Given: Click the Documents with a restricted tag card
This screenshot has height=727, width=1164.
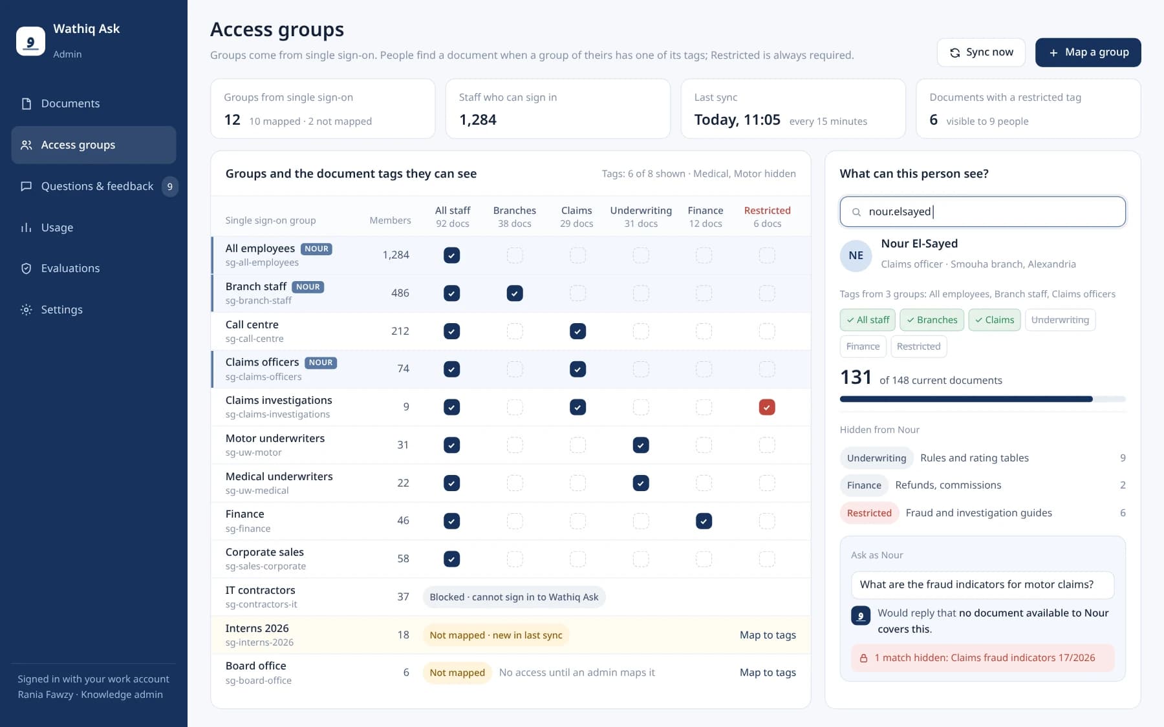Looking at the screenshot, I should pos(1028,109).
